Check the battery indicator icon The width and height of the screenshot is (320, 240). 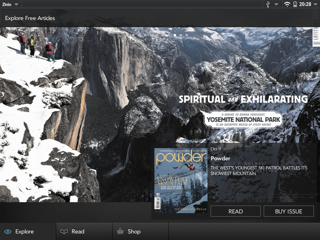pyautogui.click(x=295, y=4)
